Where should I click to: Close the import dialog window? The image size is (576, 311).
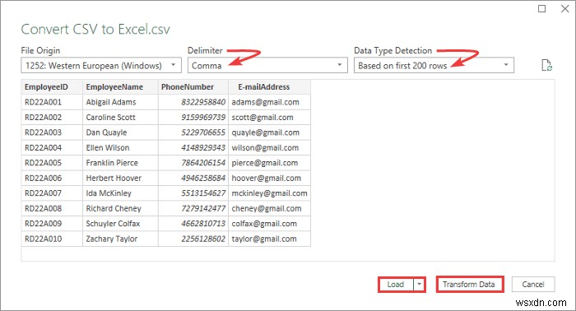point(565,8)
